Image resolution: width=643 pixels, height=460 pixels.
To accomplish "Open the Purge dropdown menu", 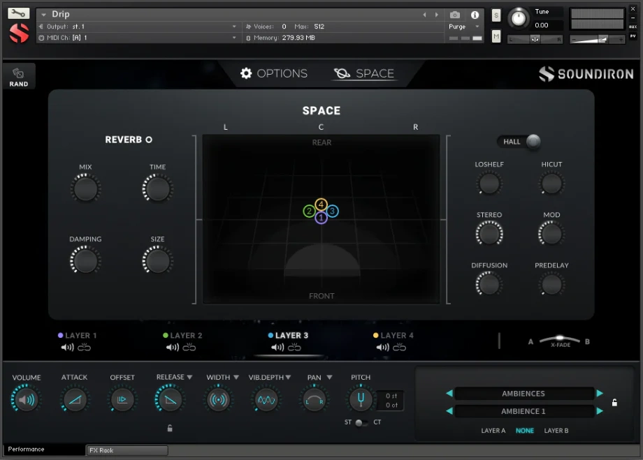I will (x=461, y=26).
